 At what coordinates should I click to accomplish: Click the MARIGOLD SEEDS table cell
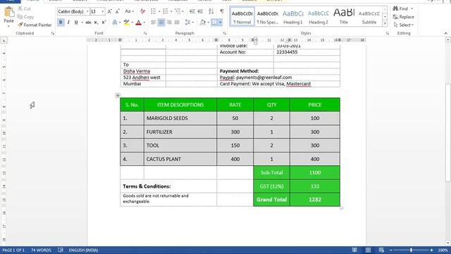[180, 119]
